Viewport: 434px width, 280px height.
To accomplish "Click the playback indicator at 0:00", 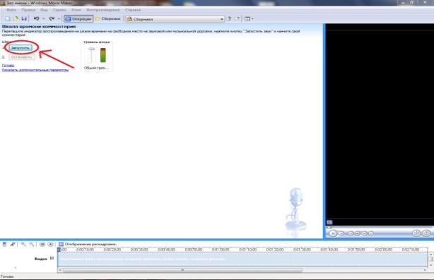I will coord(59,250).
